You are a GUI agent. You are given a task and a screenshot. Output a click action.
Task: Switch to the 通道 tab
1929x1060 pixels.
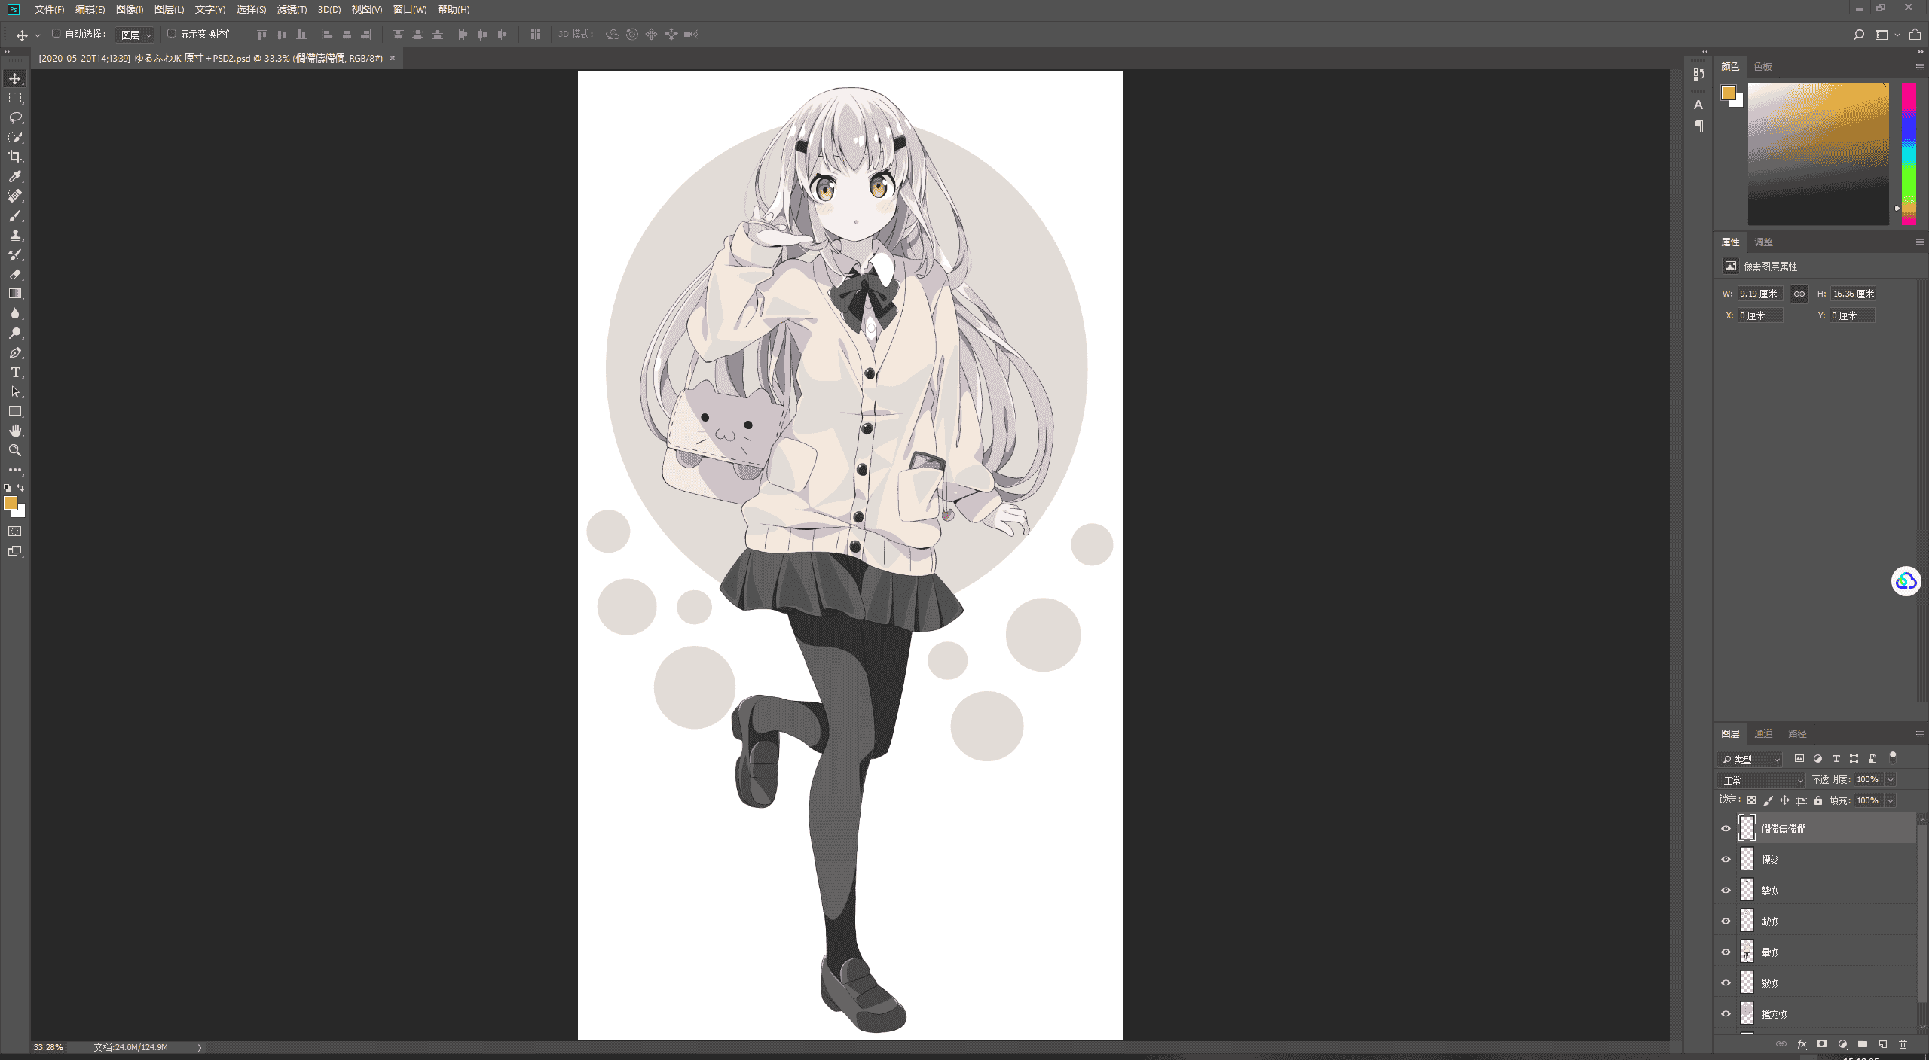pos(1763,733)
